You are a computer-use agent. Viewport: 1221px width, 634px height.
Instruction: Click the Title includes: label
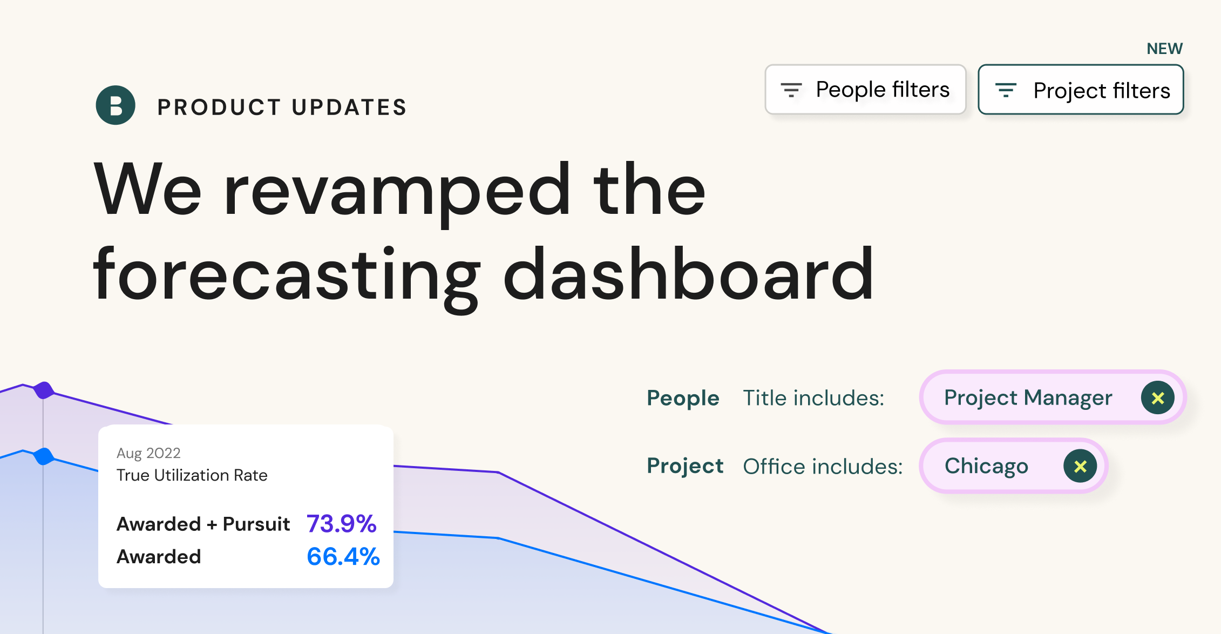click(x=813, y=398)
